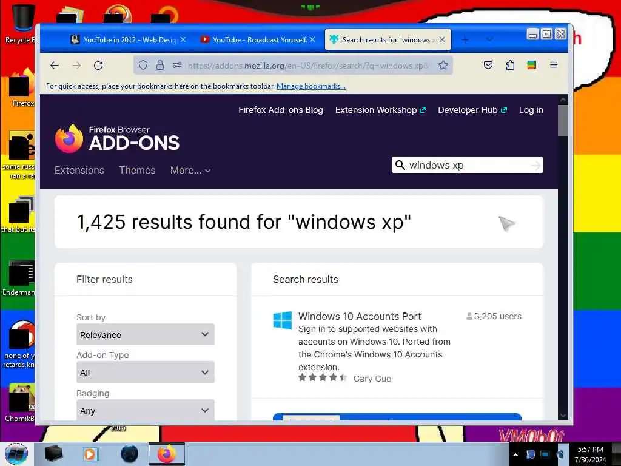The width and height of the screenshot is (621, 466).
Task: Click the taskbar clock 5:57 PM
Action: coord(591,450)
